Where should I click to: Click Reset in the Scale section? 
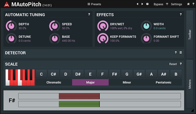click(x=173, y=64)
